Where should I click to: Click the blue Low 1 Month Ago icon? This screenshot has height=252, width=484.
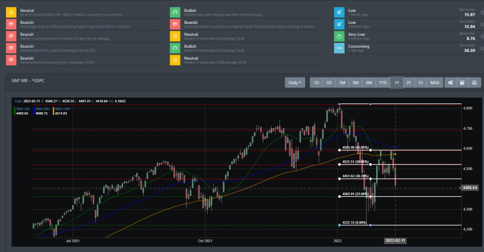(x=339, y=11)
